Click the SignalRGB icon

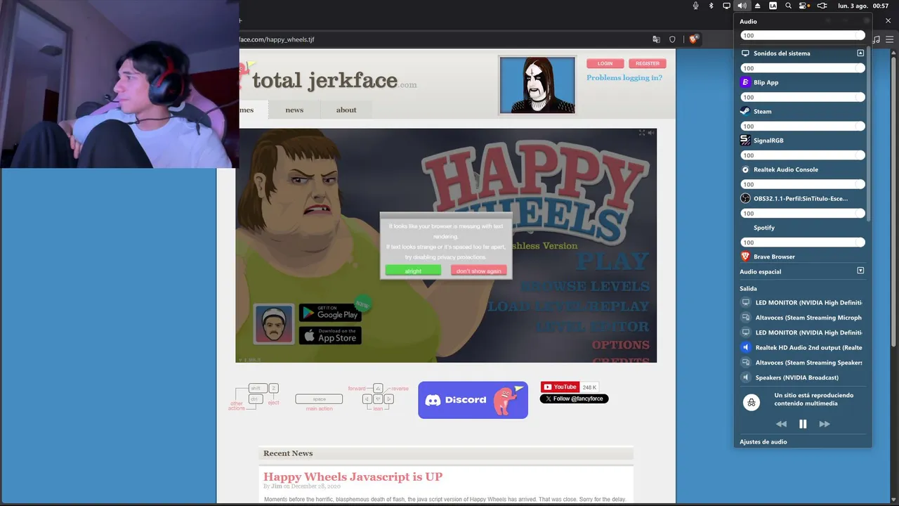[745, 141]
